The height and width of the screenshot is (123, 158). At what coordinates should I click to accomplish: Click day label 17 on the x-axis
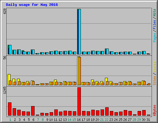click(83, 120)
